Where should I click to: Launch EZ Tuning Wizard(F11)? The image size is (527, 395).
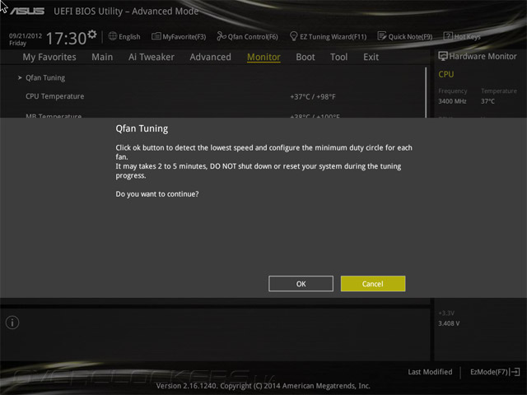point(333,36)
